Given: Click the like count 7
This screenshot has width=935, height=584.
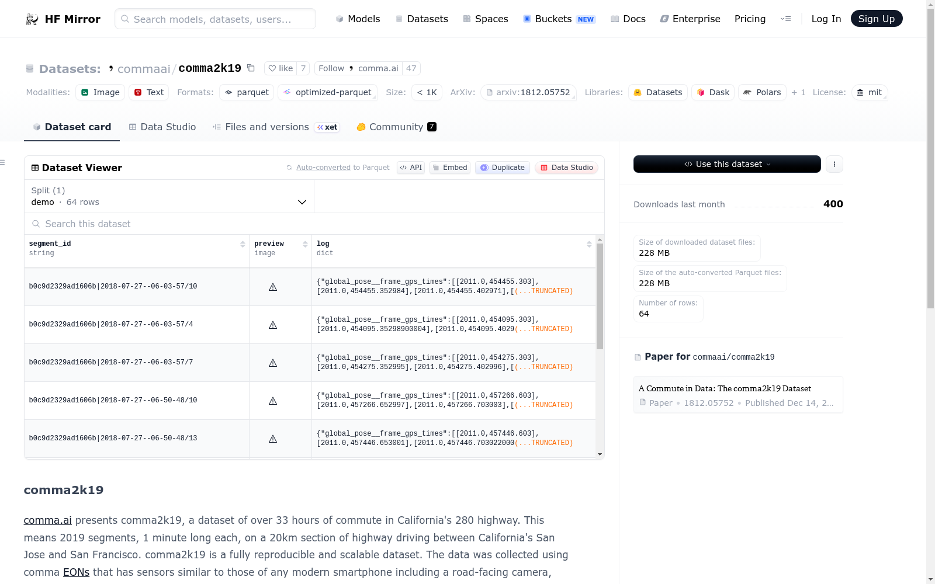Looking at the screenshot, I should point(303,68).
